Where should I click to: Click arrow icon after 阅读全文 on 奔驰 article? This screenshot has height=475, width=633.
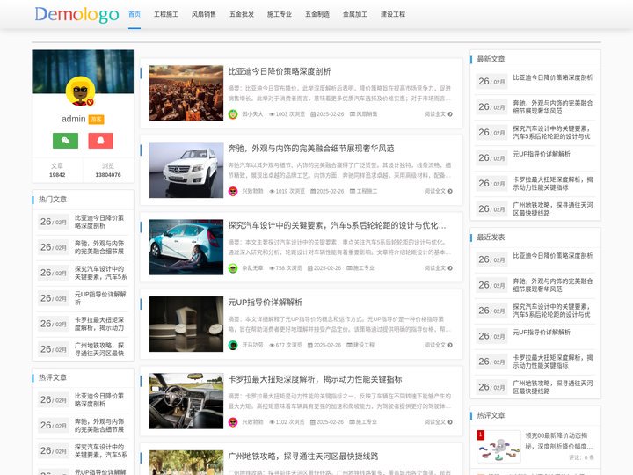(450, 191)
